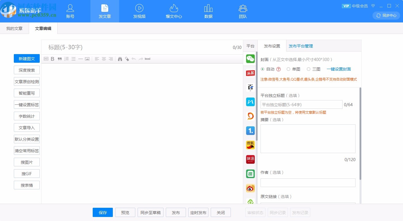
Task: Select the WeChat 公众号 platform icon
Action: click(x=250, y=59)
